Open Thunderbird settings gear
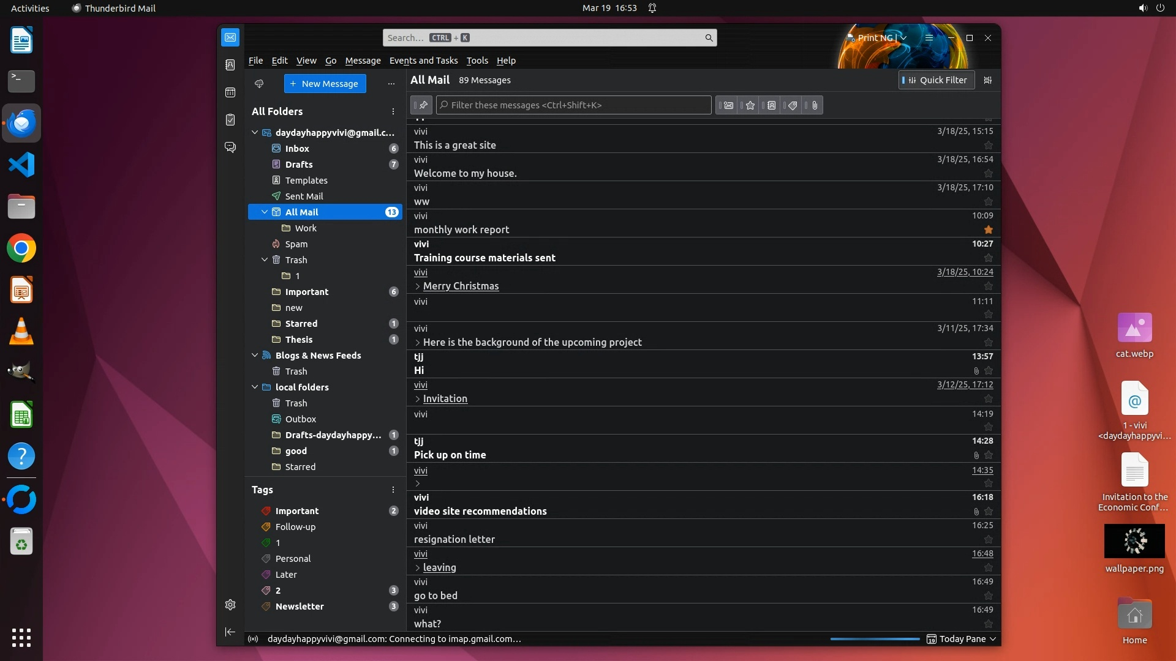The width and height of the screenshot is (1176, 661). pos(230,605)
